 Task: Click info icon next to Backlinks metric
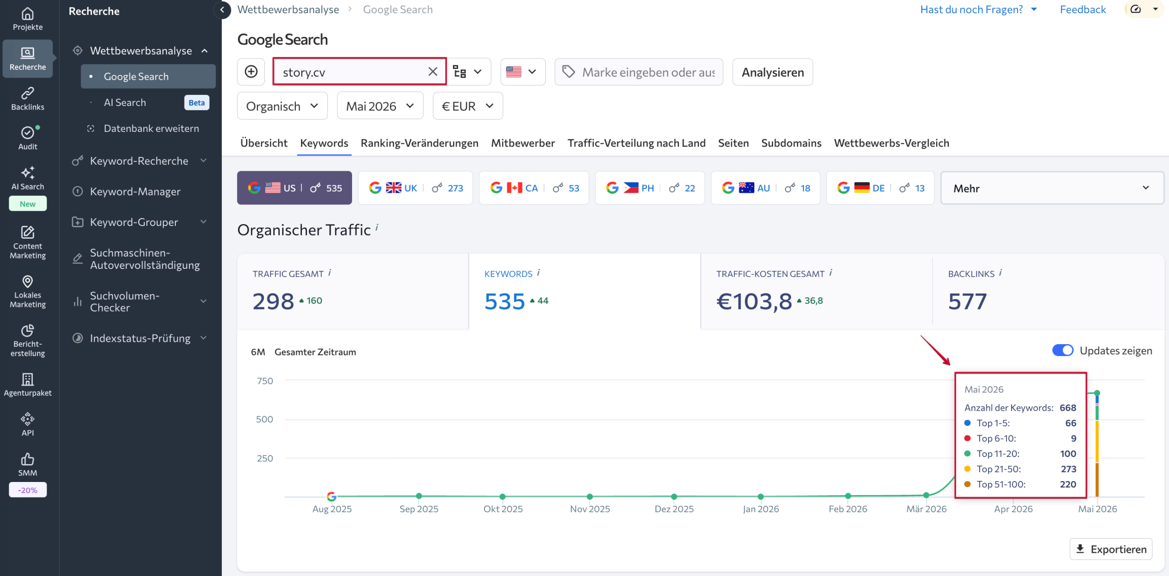pos(1000,272)
